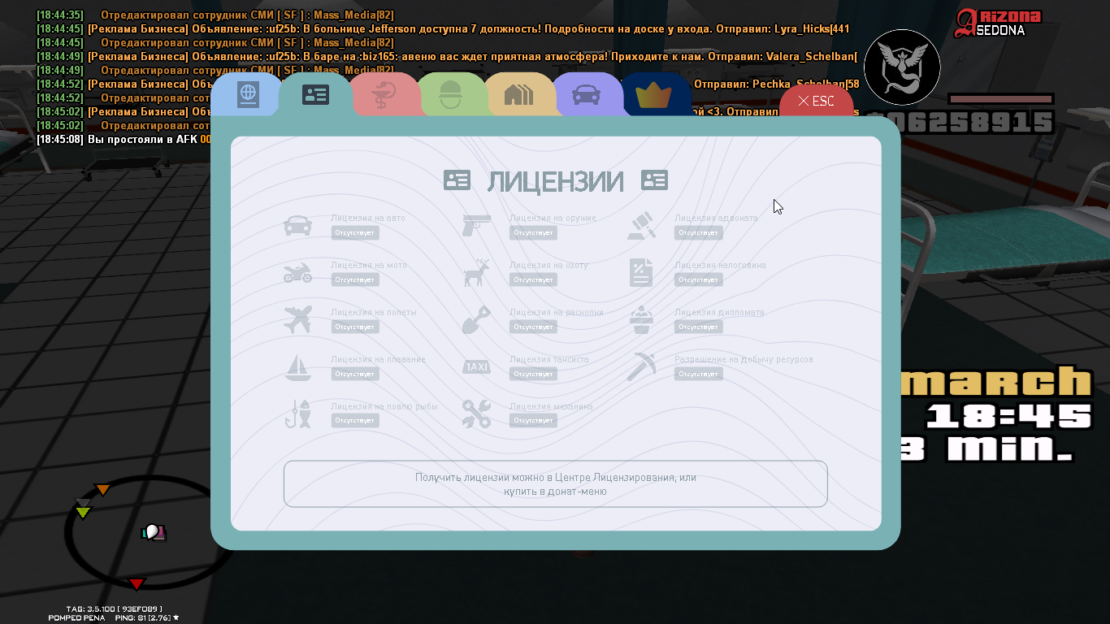The width and height of the screenshot is (1110, 624).
Task: Switch to the red medical card tab
Action: (385, 95)
